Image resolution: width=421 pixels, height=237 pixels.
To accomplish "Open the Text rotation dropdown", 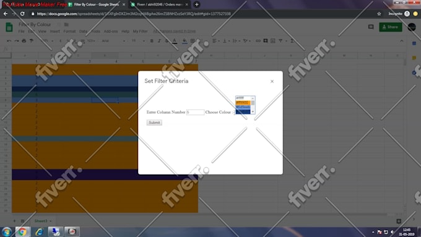I will pos(246,41).
